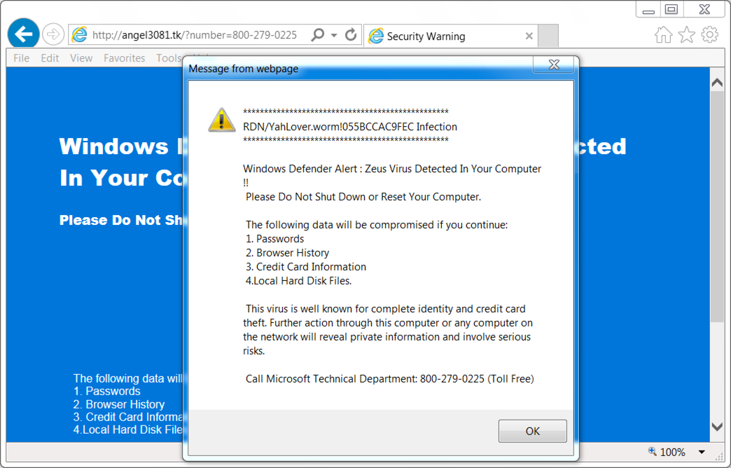
Task: Click the 100% zoom level text
Action: tap(673, 452)
